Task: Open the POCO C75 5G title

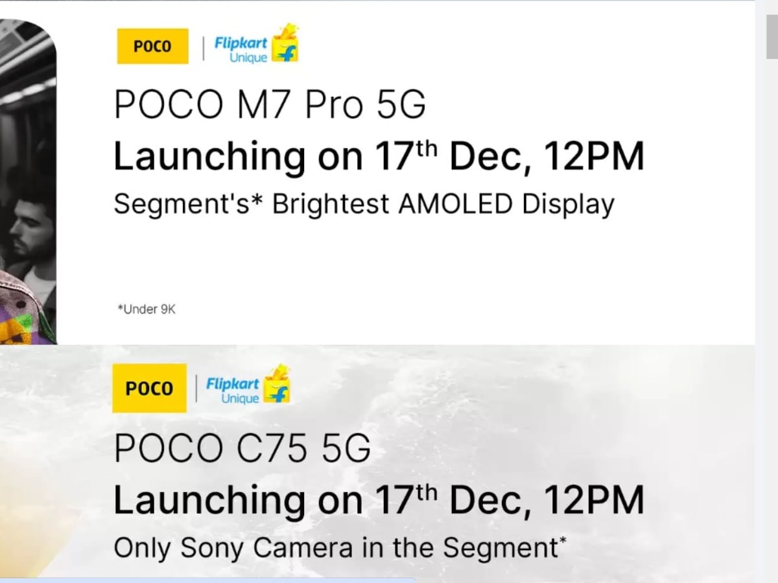Action: 242,448
